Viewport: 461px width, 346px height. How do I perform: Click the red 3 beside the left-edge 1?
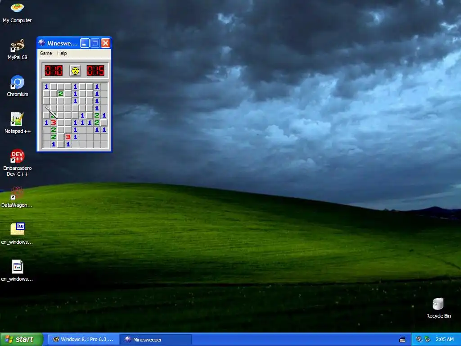tap(54, 123)
